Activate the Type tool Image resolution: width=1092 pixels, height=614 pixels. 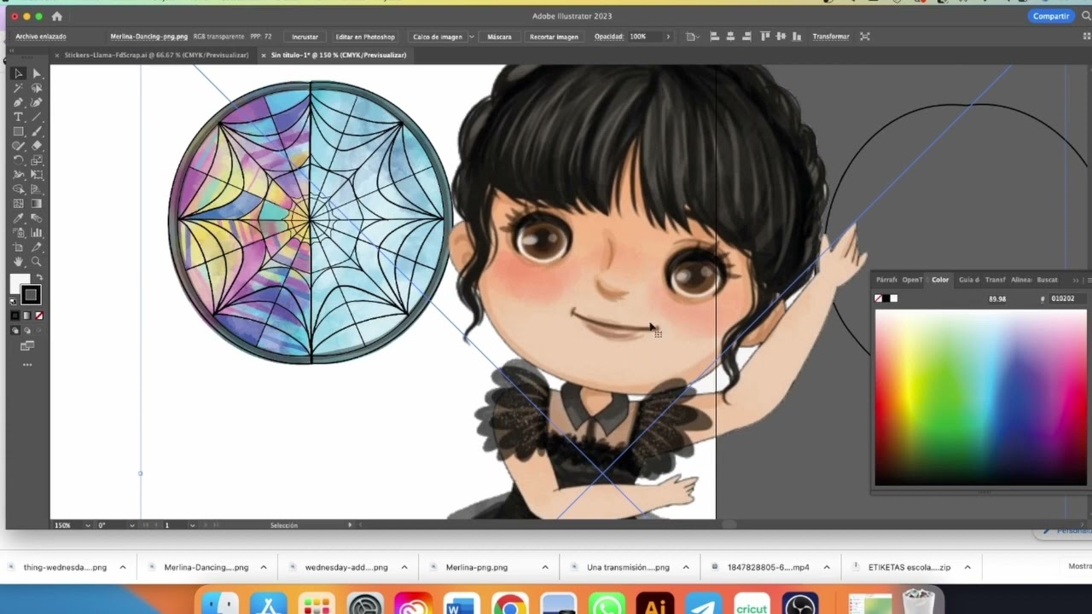tap(18, 118)
